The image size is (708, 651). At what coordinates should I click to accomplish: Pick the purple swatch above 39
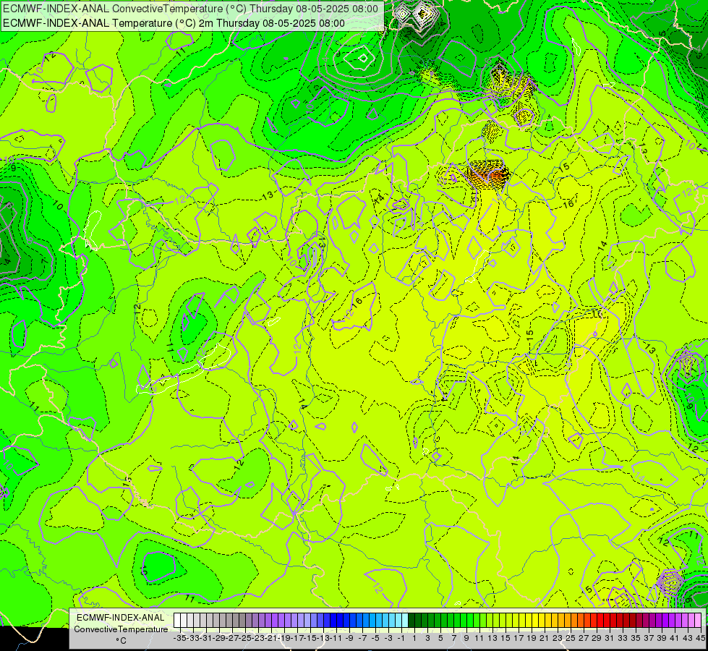(x=659, y=621)
